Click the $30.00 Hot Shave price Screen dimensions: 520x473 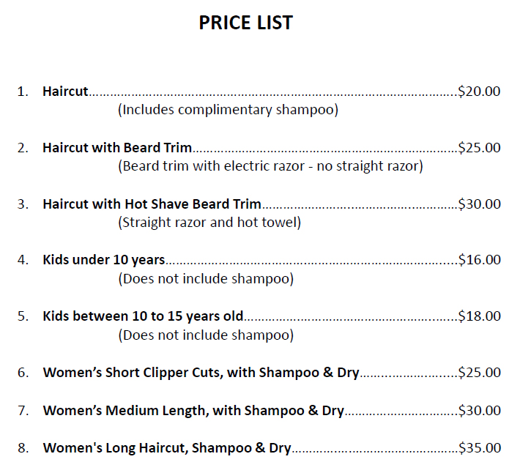point(479,204)
